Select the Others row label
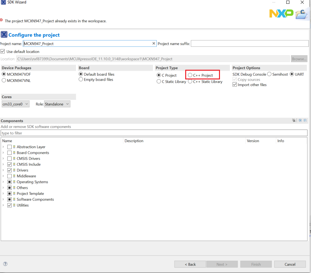 [x=22, y=188]
